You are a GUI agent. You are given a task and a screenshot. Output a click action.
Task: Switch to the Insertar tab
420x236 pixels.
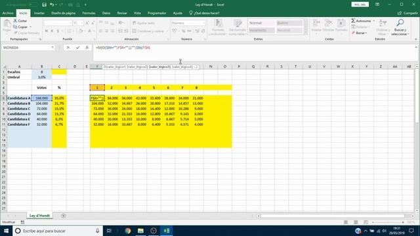39,13
